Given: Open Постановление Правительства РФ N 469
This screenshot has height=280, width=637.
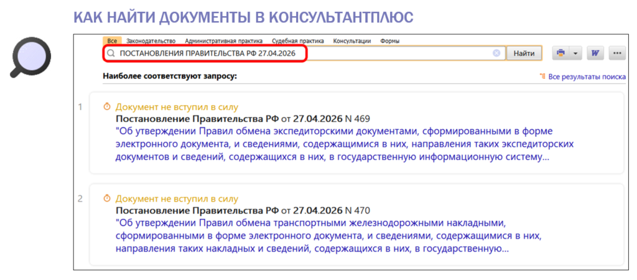Looking at the screenshot, I should coord(243,119).
